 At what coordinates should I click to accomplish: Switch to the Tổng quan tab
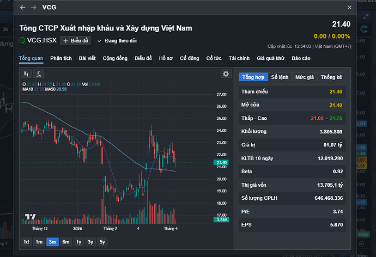[31, 58]
